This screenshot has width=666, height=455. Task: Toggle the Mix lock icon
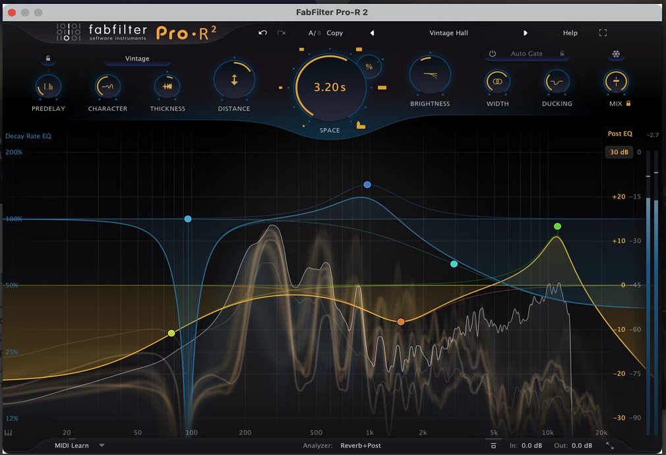(628, 104)
